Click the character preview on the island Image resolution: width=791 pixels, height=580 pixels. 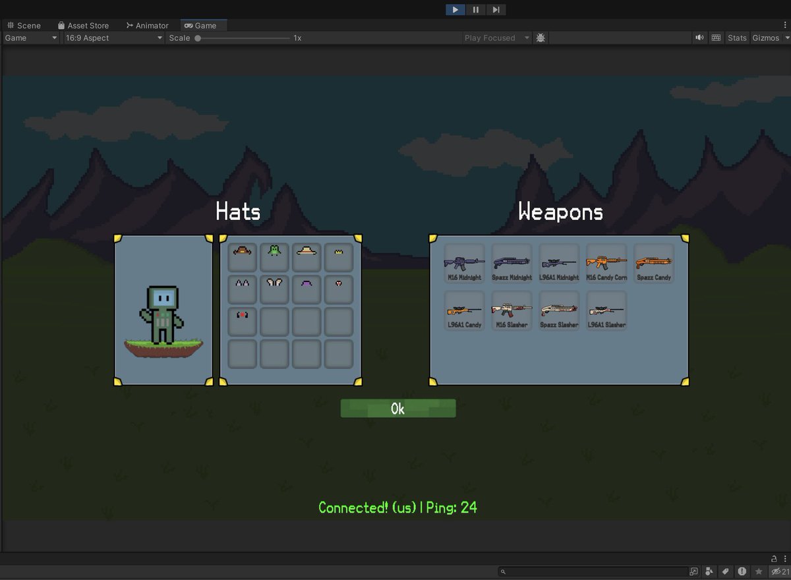coord(161,315)
